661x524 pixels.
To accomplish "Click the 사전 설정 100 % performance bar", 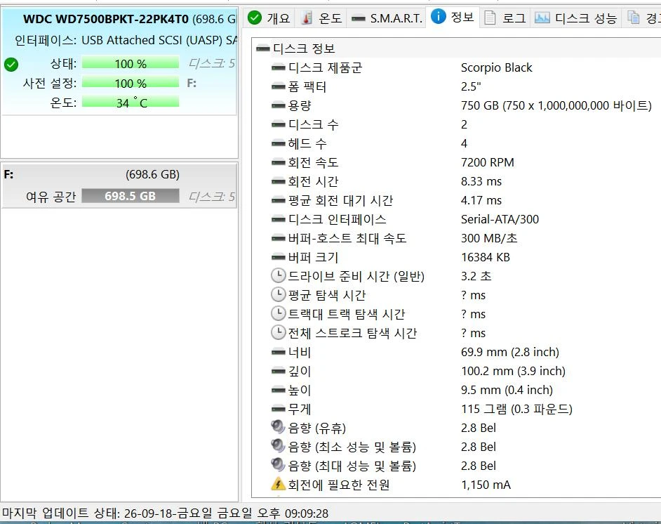I will pyautogui.click(x=131, y=83).
